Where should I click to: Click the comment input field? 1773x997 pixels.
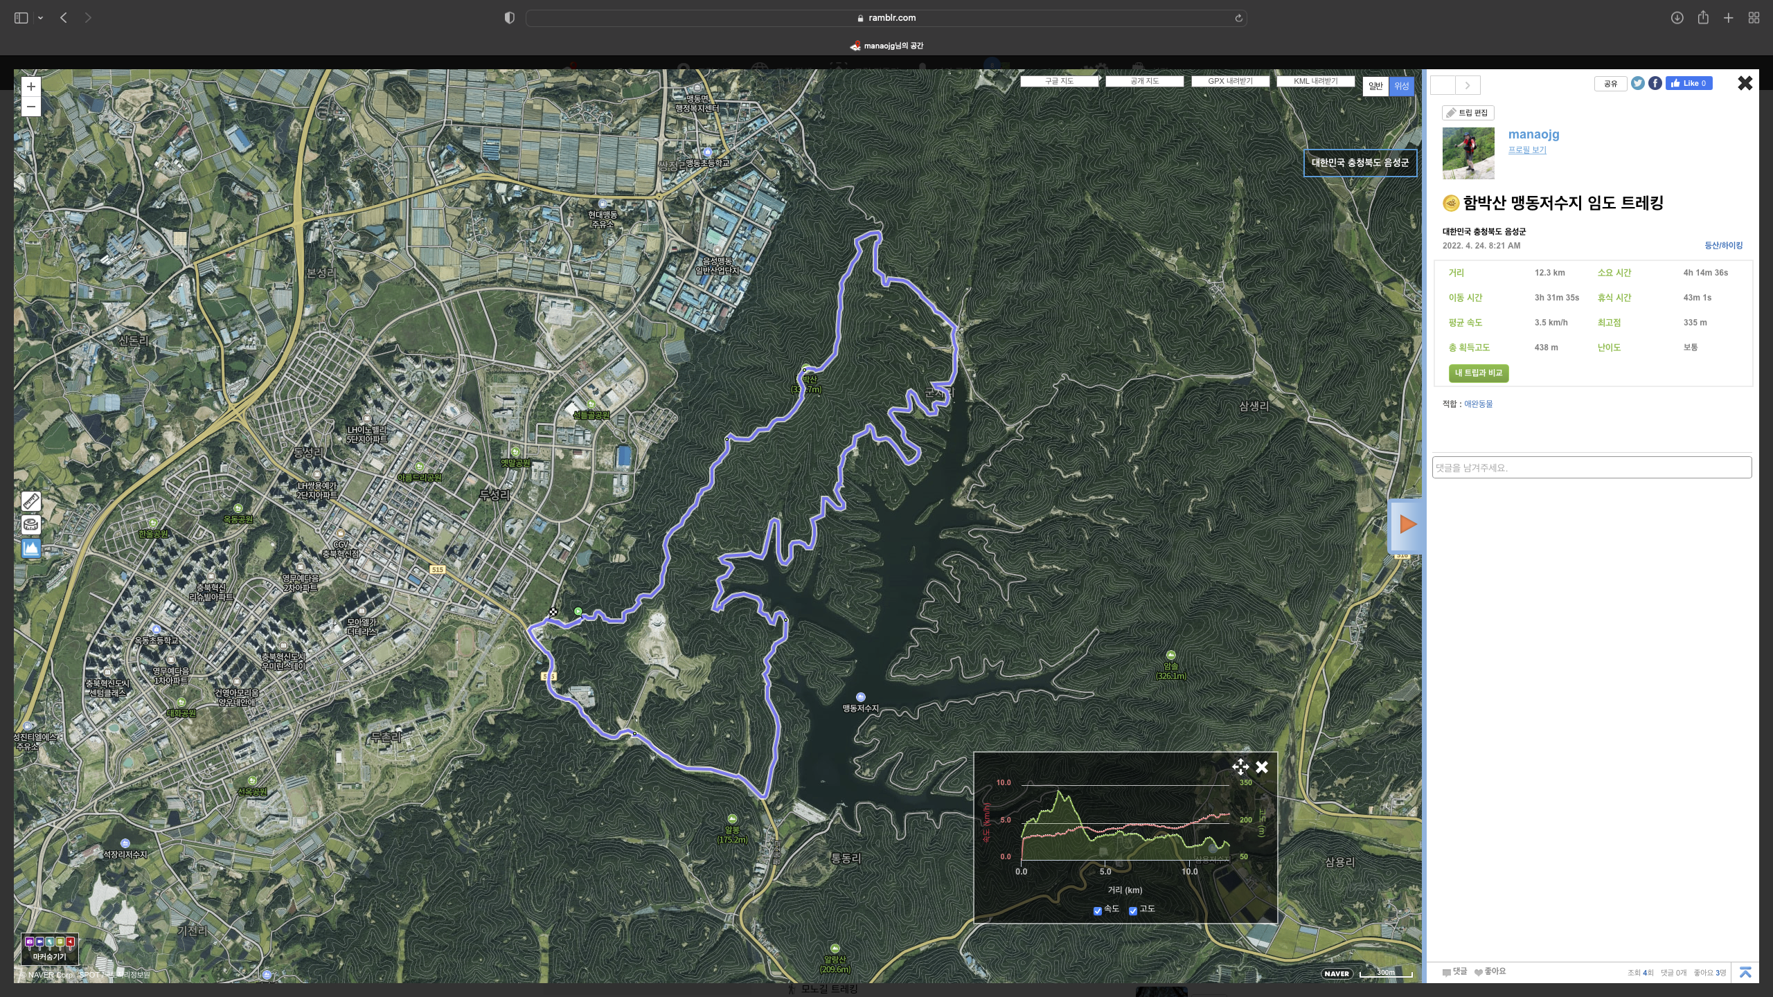1592,467
